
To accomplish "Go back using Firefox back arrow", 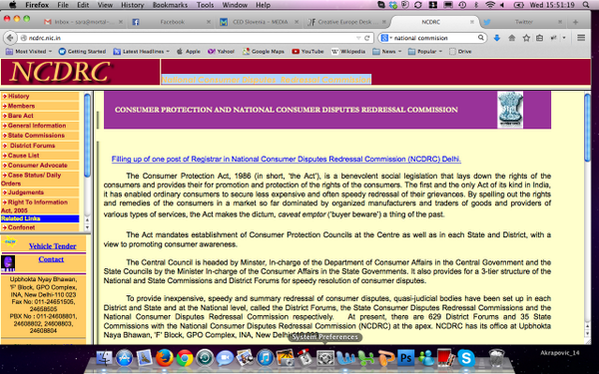I will pyautogui.click(x=10, y=38).
